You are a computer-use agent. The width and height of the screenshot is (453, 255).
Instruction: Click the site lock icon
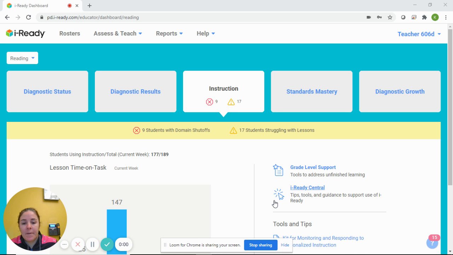click(x=42, y=17)
